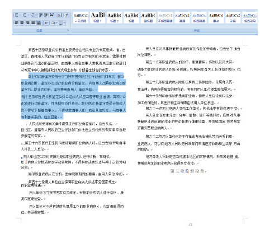Align the selected text to the right
The height and width of the screenshot is (229, 260).
[27, 23]
